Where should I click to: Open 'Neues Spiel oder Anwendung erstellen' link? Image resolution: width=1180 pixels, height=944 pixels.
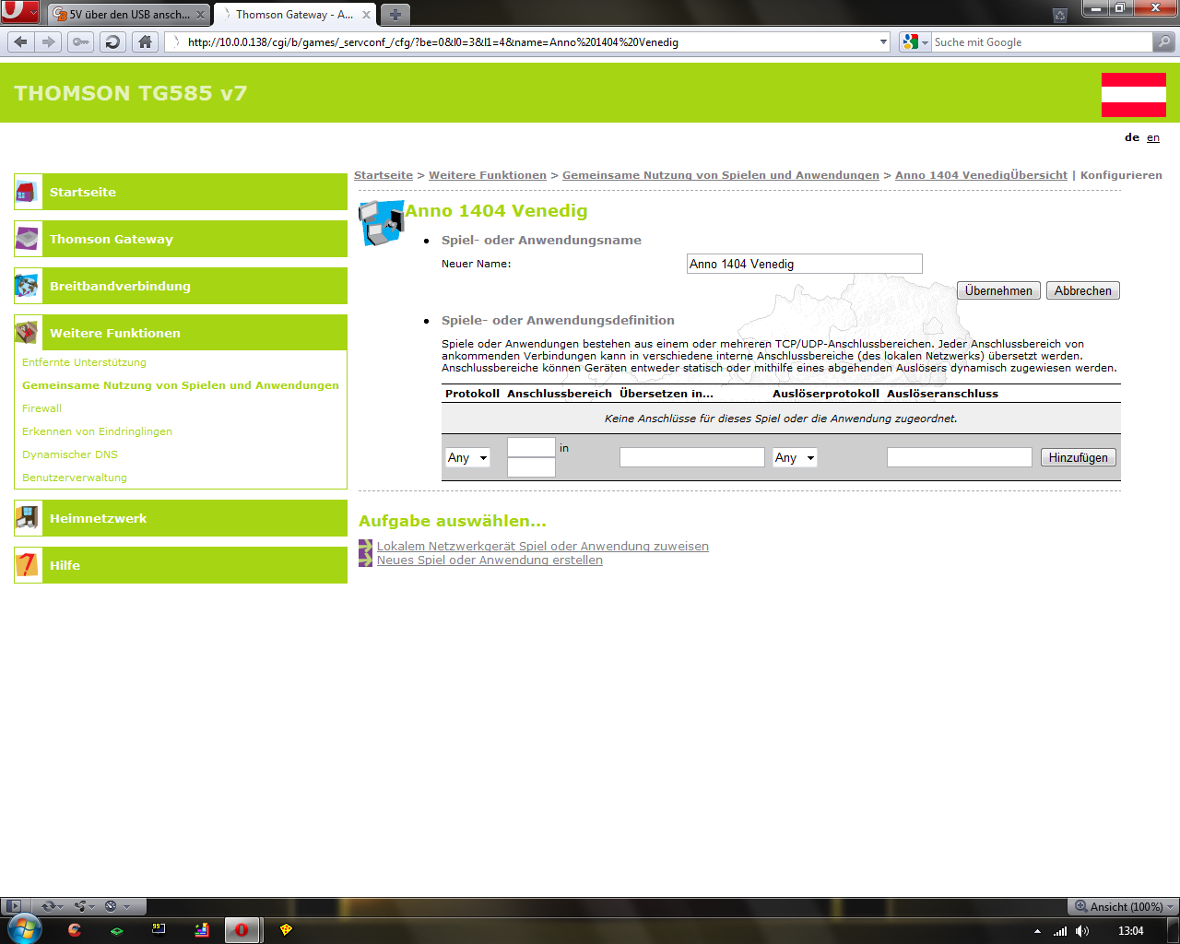point(490,560)
